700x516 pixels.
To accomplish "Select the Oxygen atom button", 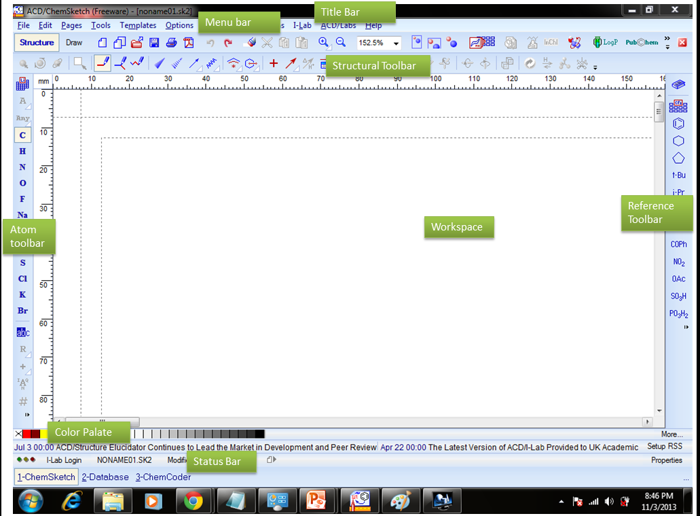I will 22,183.
